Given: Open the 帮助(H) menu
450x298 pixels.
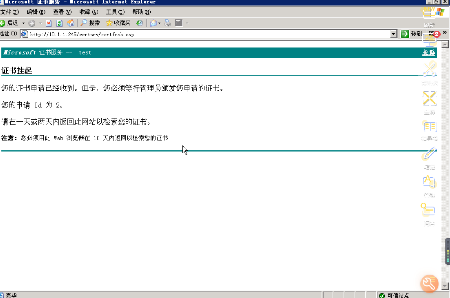Looking at the screenshot, I should (x=142, y=12).
